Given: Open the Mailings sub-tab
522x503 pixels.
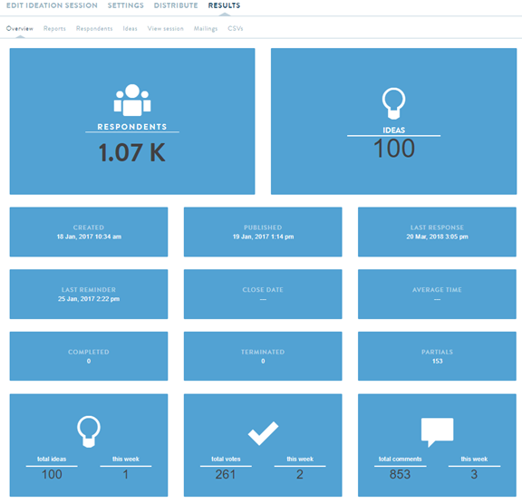Looking at the screenshot, I should click(206, 29).
